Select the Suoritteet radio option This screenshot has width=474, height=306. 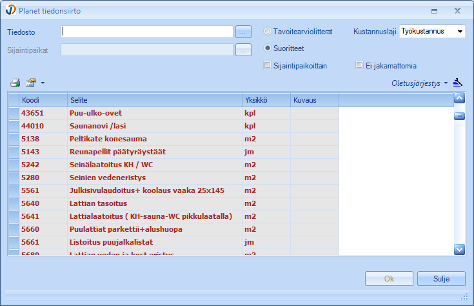pyautogui.click(x=268, y=48)
